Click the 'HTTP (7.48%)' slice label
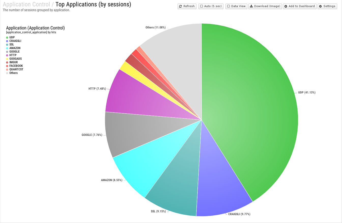342x223 pixels. click(97, 89)
